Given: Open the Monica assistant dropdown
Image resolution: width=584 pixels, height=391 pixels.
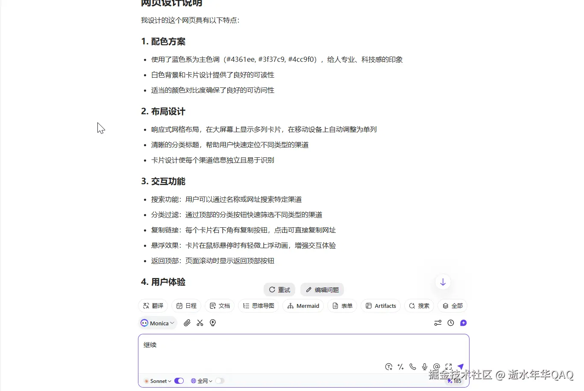Looking at the screenshot, I should point(158,323).
